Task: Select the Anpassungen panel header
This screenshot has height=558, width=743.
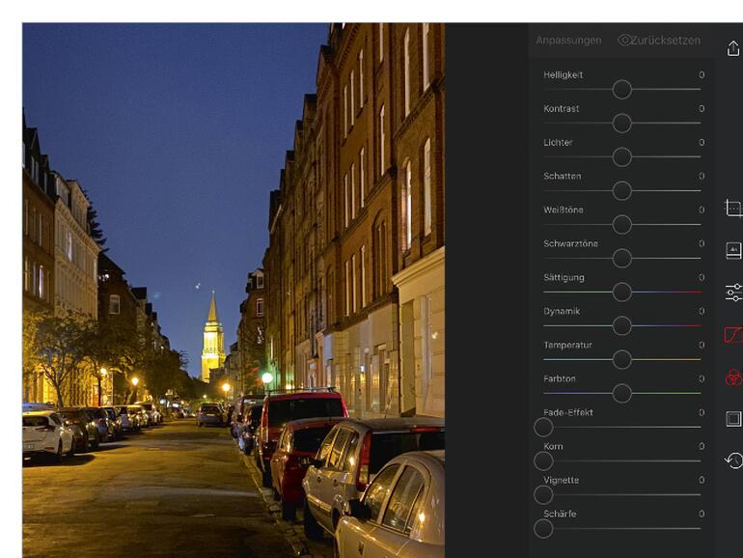Action: click(x=568, y=41)
